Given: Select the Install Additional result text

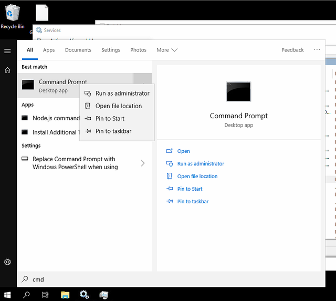Looking at the screenshot, I should [x=56, y=132].
